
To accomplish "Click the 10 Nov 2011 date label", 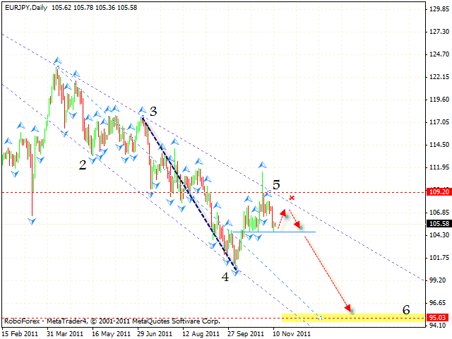I will [292, 333].
